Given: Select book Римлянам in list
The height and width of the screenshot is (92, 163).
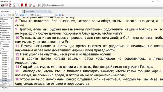Looking at the screenshot, I should (4, 24).
